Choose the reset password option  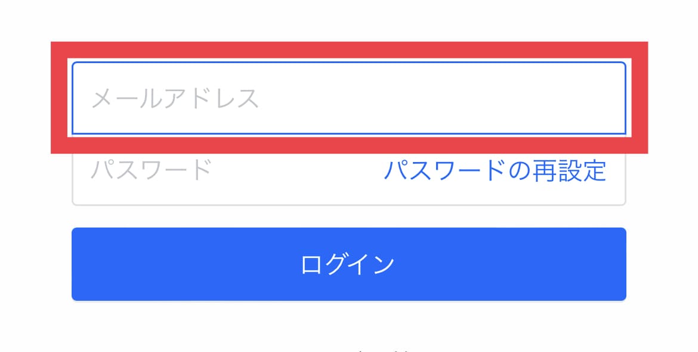495,170
